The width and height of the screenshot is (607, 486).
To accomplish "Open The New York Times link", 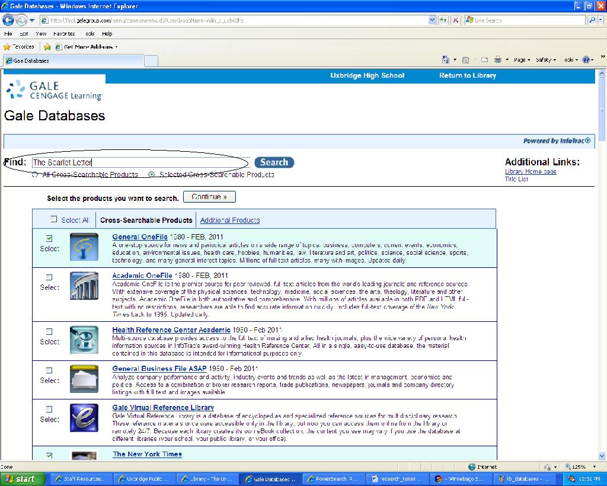I will 147,454.
